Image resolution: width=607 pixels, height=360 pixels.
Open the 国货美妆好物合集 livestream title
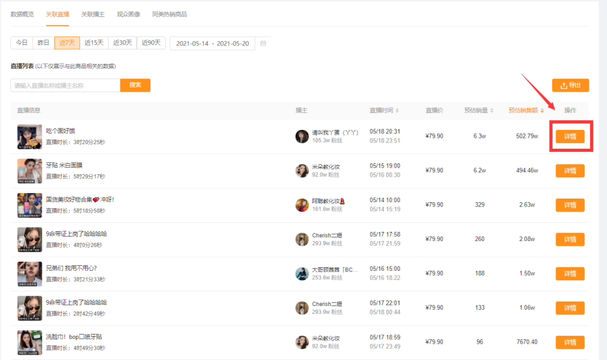click(80, 199)
